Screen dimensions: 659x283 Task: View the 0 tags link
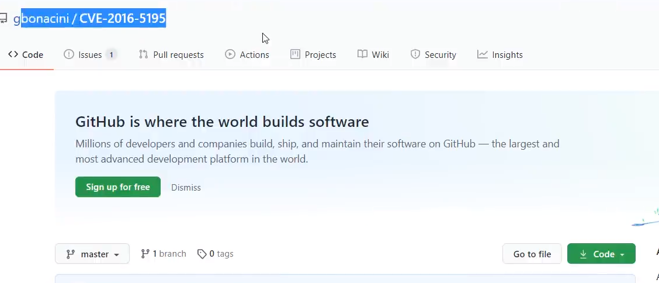click(215, 254)
